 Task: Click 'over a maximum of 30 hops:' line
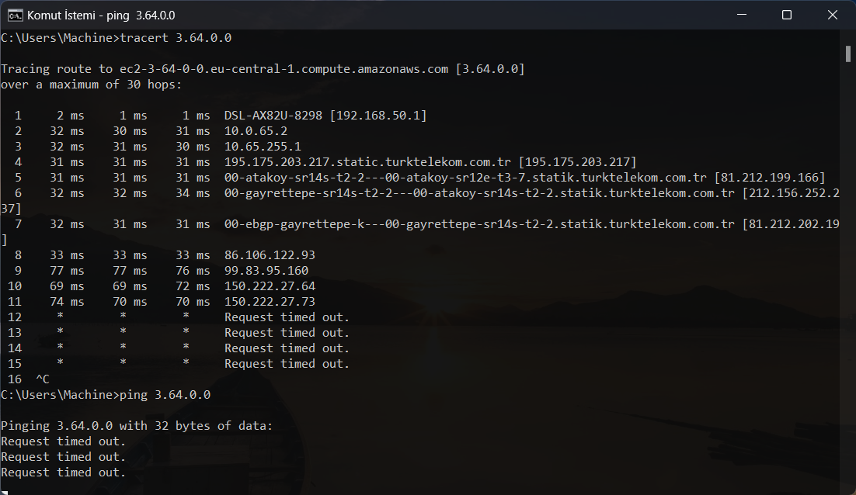click(x=91, y=85)
